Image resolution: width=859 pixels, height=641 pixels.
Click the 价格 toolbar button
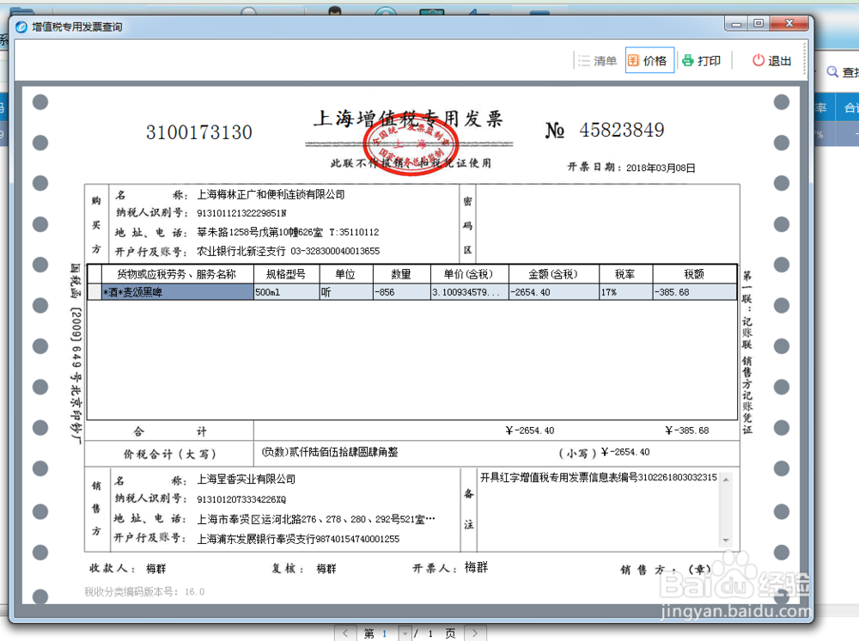point(649,61)
